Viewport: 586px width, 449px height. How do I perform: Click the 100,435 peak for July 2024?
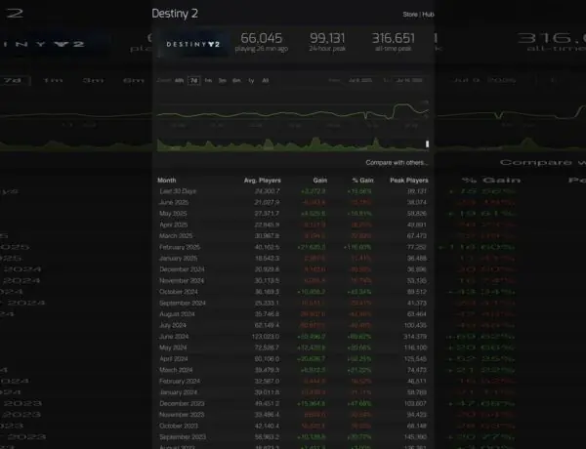pyautogui.click(x=415, y=325)
